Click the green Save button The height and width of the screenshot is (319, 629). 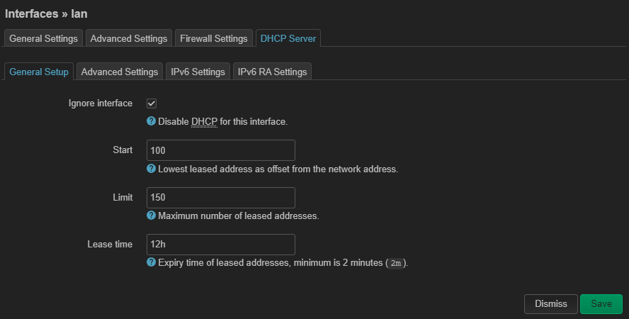601,304
